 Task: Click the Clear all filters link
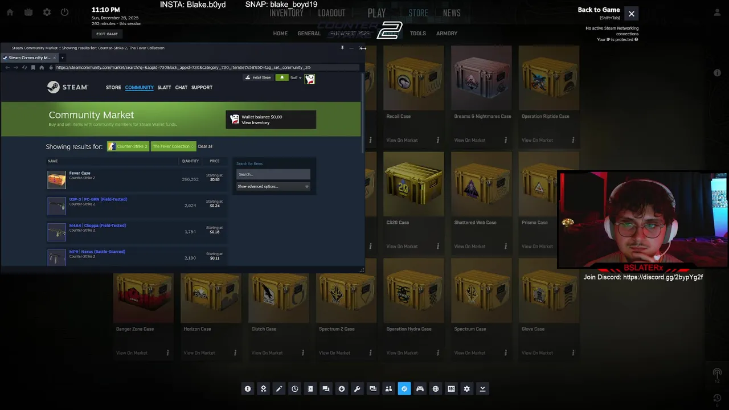point(205,146)
